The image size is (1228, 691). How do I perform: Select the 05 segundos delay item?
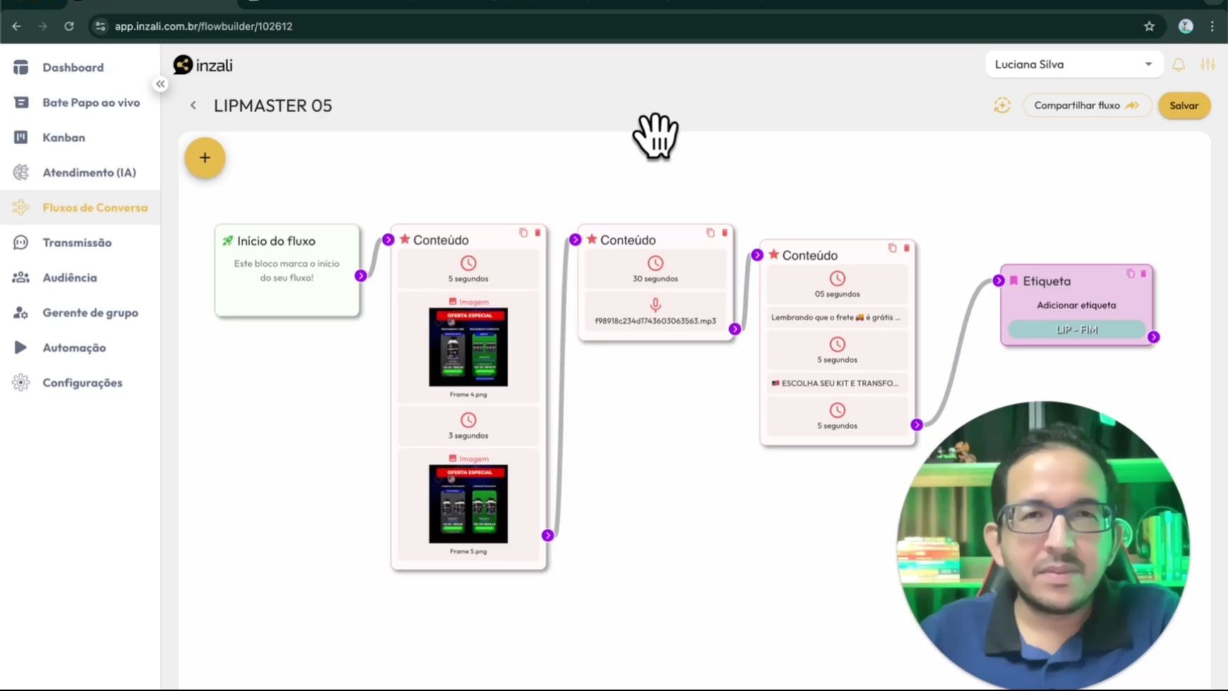coord(837,284)
